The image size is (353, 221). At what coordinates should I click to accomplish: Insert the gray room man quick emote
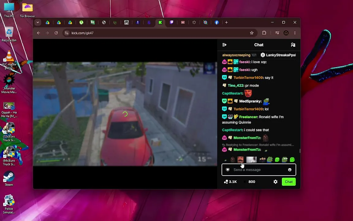click(x=252, y=159)
